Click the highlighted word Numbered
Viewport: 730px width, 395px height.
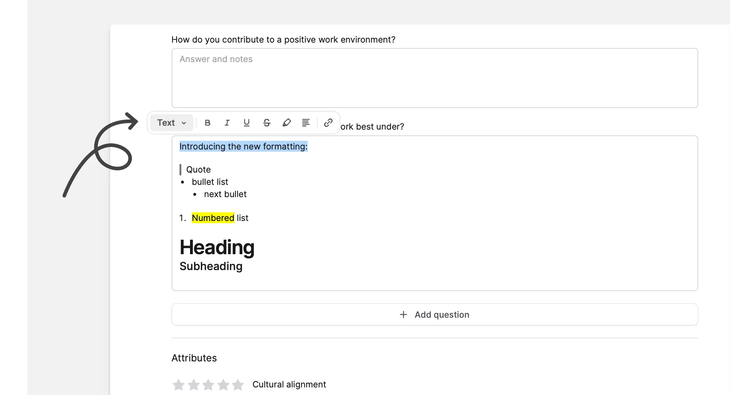213,218
